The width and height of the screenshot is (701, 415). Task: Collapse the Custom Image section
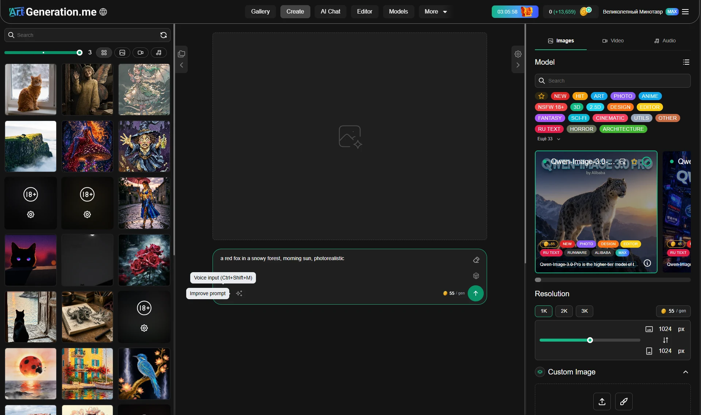click(x=686, y=372)
